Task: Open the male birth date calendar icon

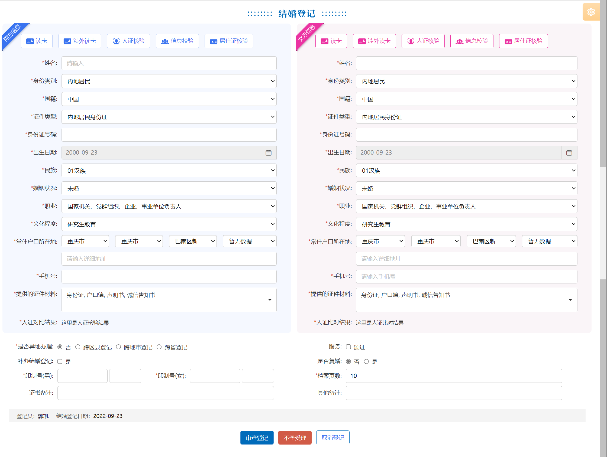Action: point(268,153)
